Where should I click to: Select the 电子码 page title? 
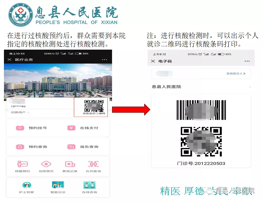coord(165,61)
